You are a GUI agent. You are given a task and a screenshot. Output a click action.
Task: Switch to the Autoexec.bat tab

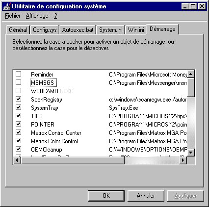click(x=78, y=30)
